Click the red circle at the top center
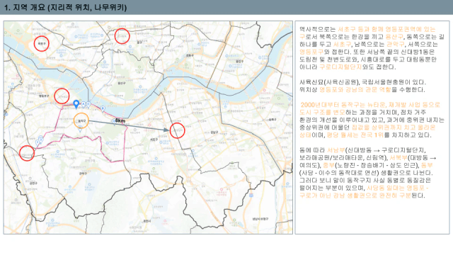Screen dimensions: 453x255 point(122,36)
